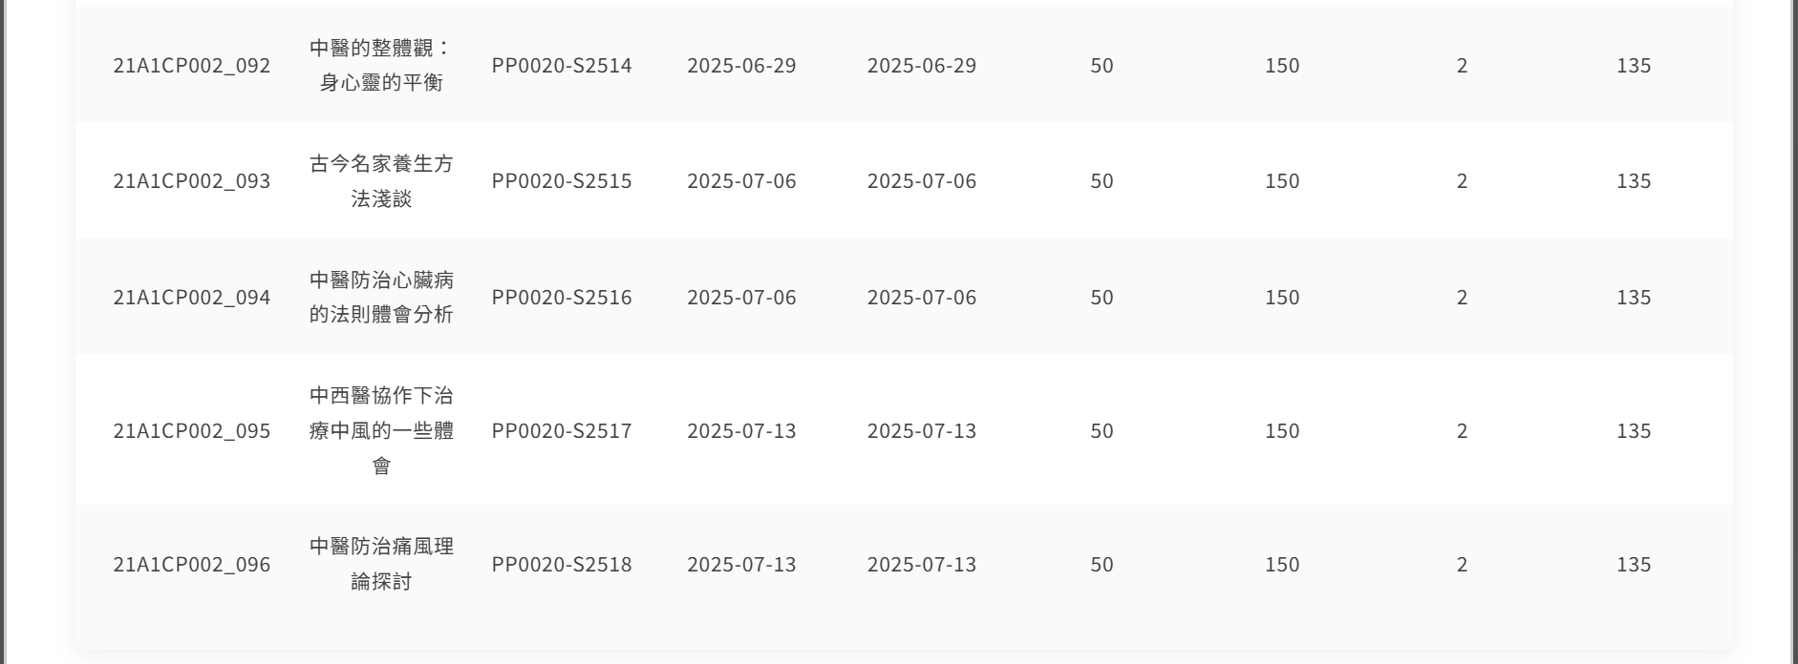Image resolution: width=1798 pixels, height=664 pixels.
Task: Open course 中醫防治痛風理論探討
Action: tap(381, 564)
